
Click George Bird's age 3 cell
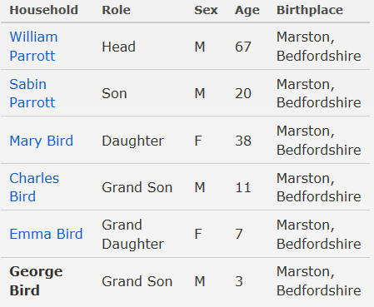239,281
